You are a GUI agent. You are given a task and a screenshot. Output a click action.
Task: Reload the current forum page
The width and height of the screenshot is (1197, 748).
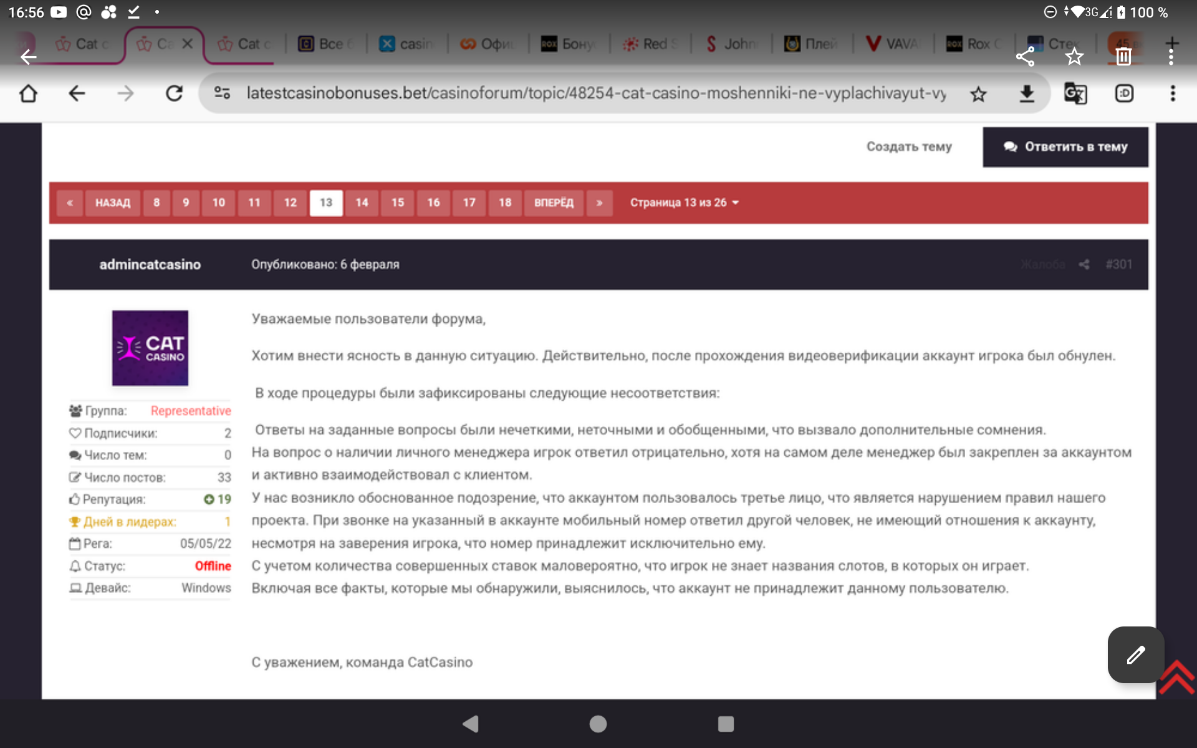(x=174, y=93)
